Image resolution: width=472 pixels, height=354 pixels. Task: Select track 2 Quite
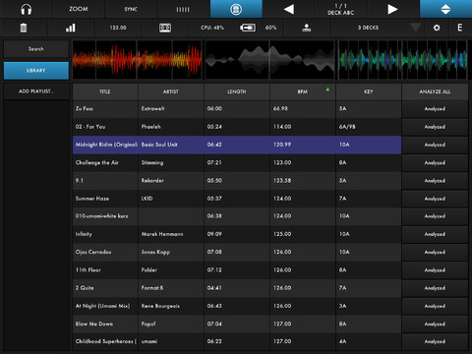237,288
